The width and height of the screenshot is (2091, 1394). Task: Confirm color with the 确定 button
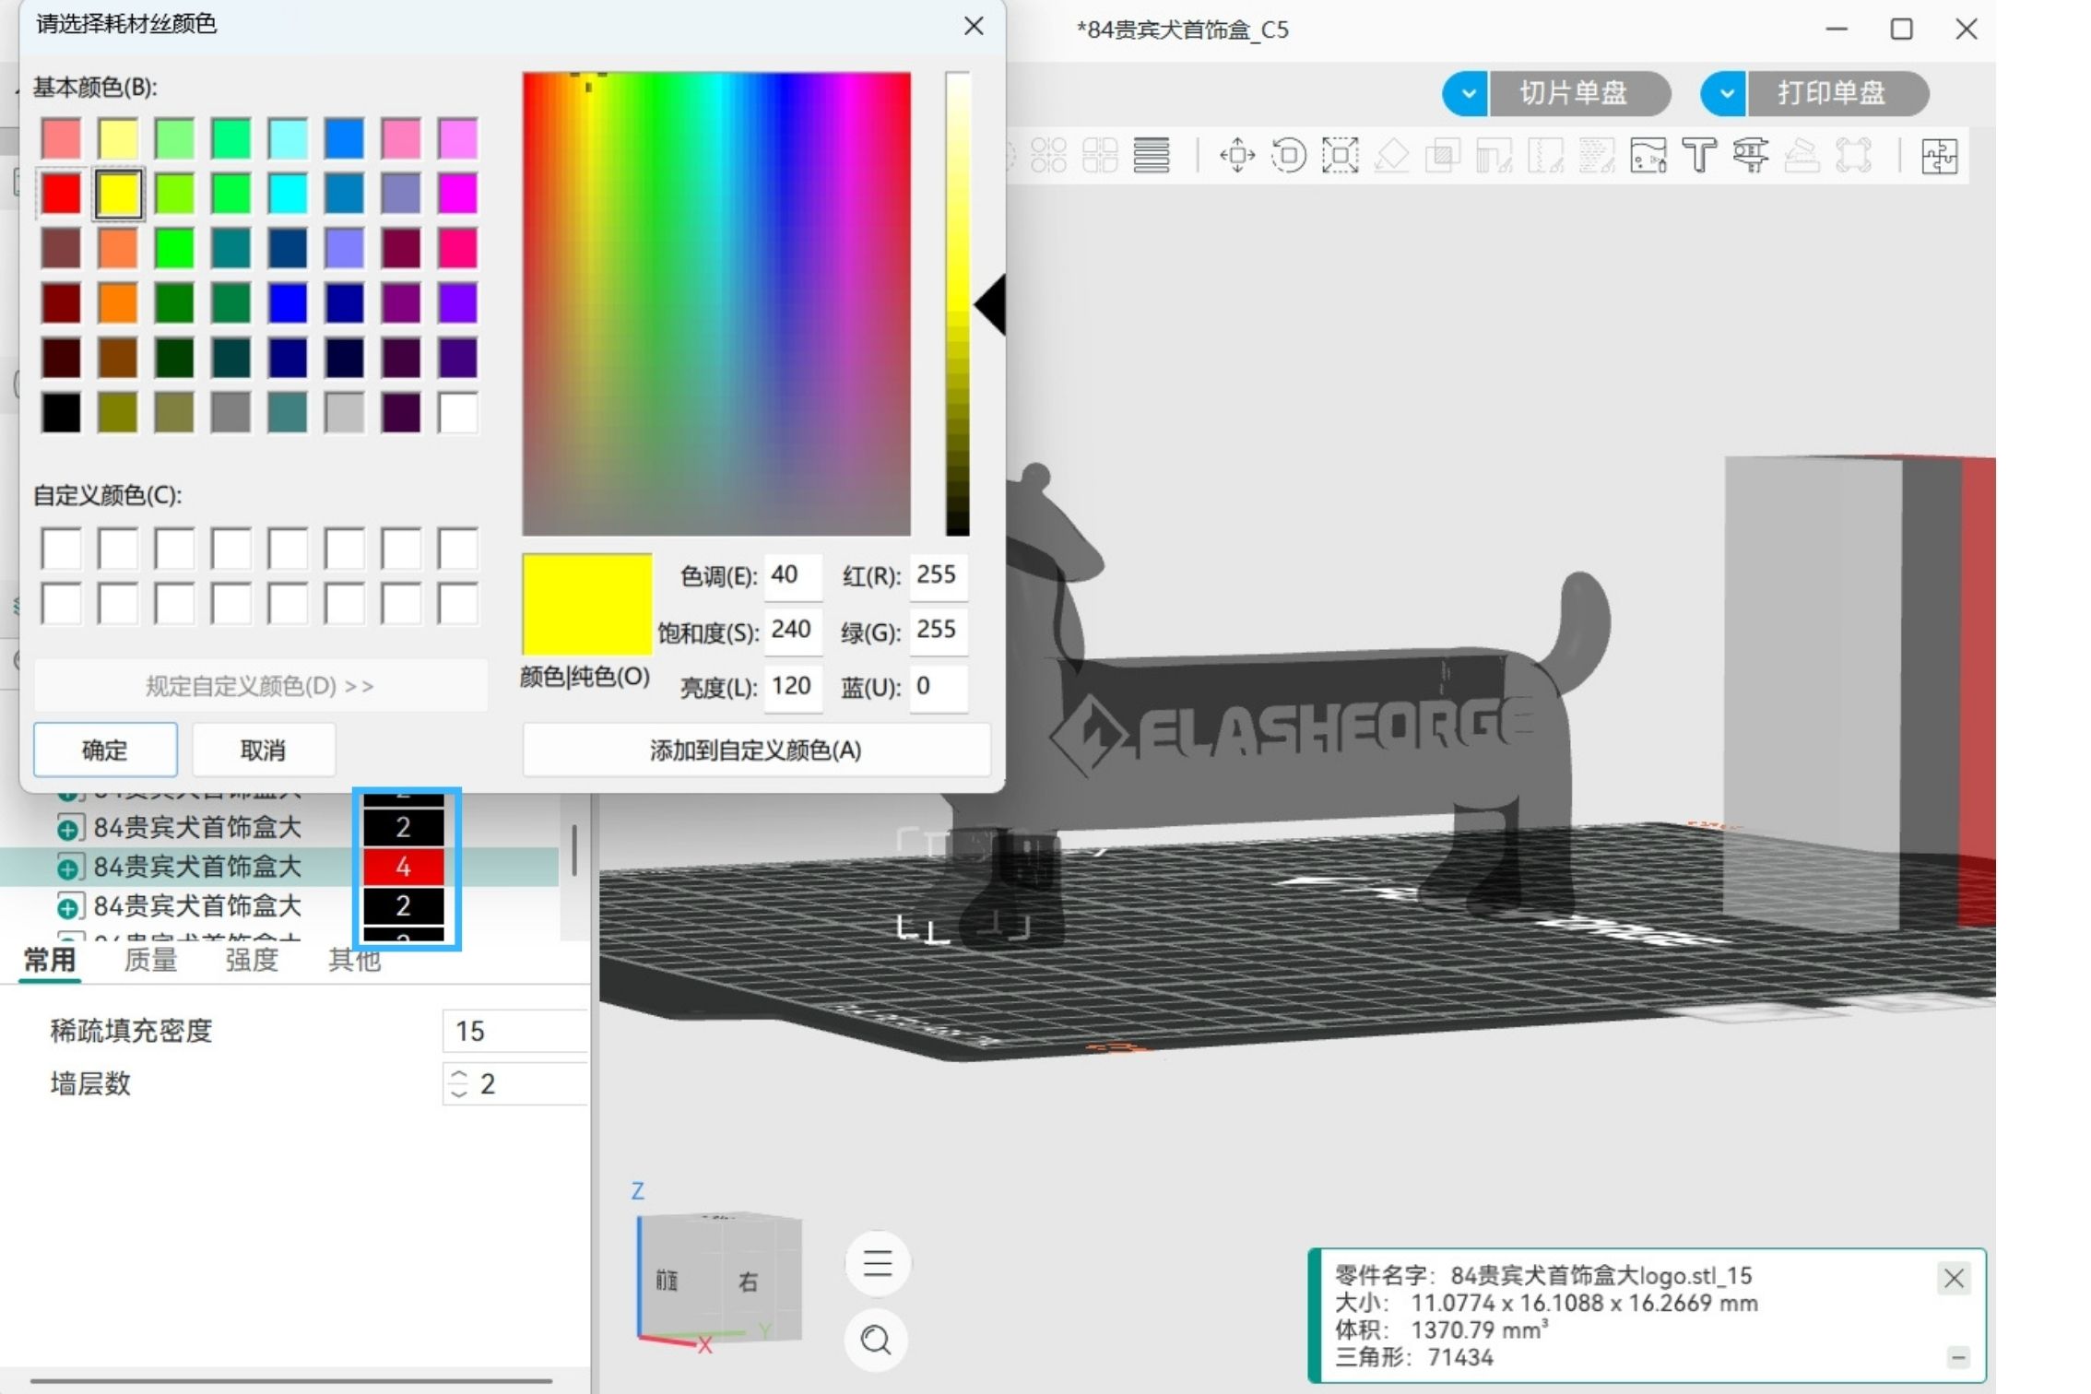105,750
